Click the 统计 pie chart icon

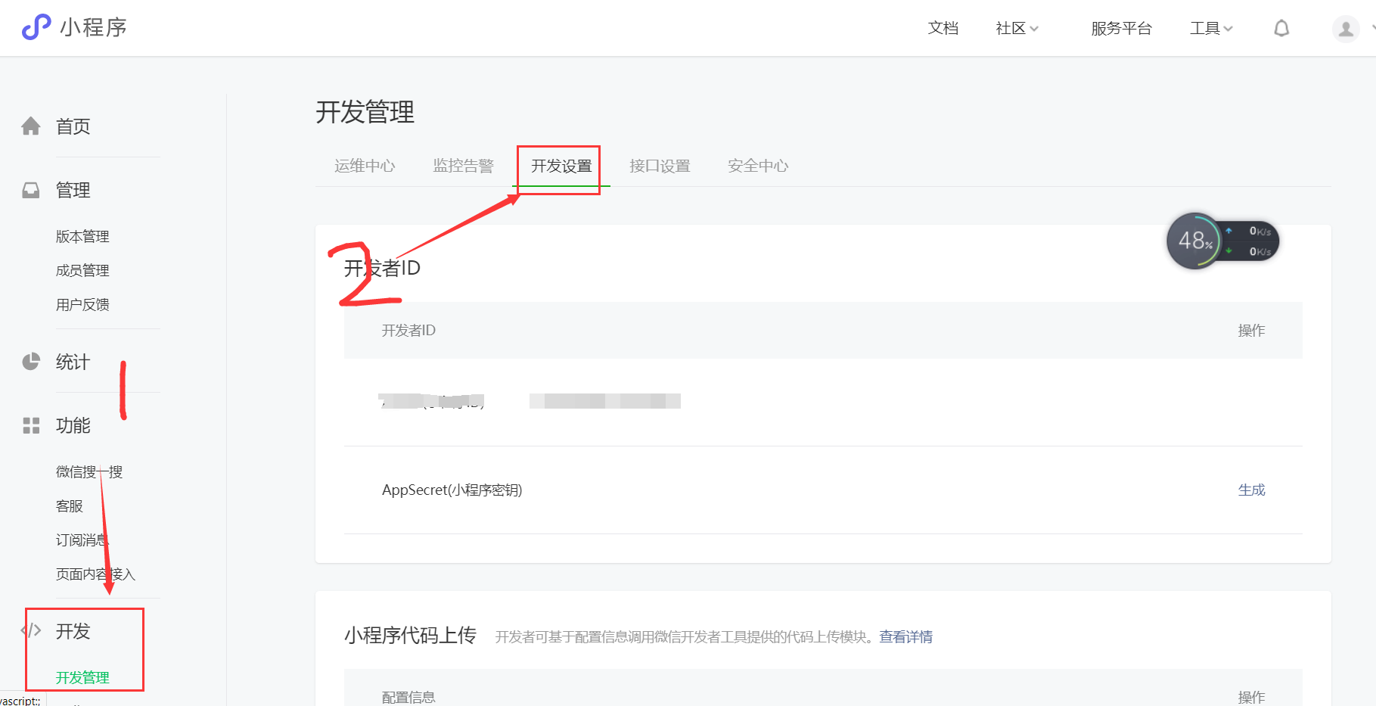coord(31,362)
